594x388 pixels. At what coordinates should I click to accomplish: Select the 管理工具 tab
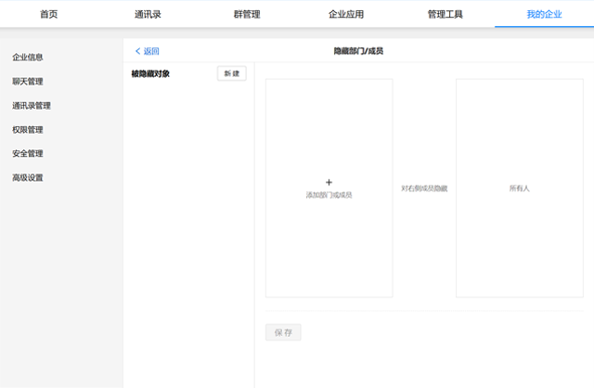[x=445, y=14]
